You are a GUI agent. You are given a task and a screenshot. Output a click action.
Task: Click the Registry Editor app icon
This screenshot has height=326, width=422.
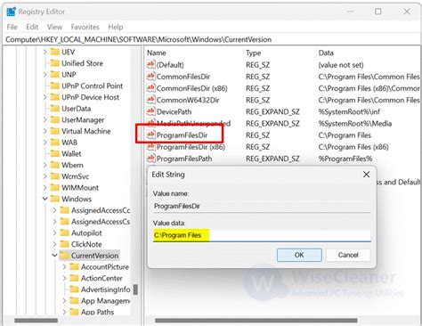11,12
